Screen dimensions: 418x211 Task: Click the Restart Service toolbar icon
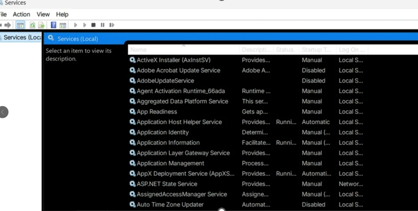[x=112, y=25]
